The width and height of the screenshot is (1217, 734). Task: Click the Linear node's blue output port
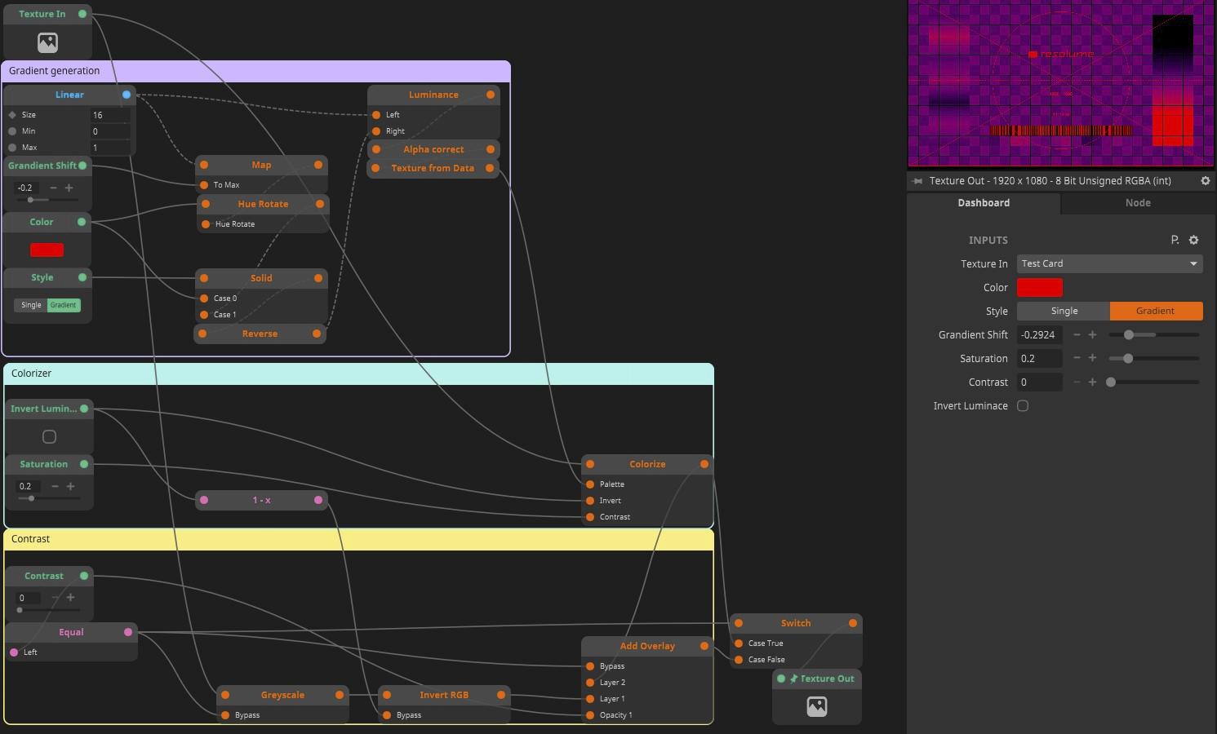(127, 95)
